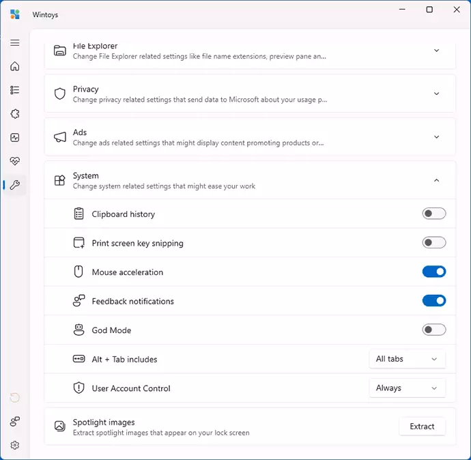The image size is (471, 460).
Task: Expand the File Explorer section chevron
Action: click(436, 51)
